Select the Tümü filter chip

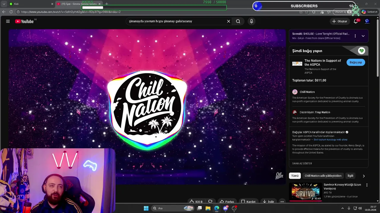(x=295, y=176)
